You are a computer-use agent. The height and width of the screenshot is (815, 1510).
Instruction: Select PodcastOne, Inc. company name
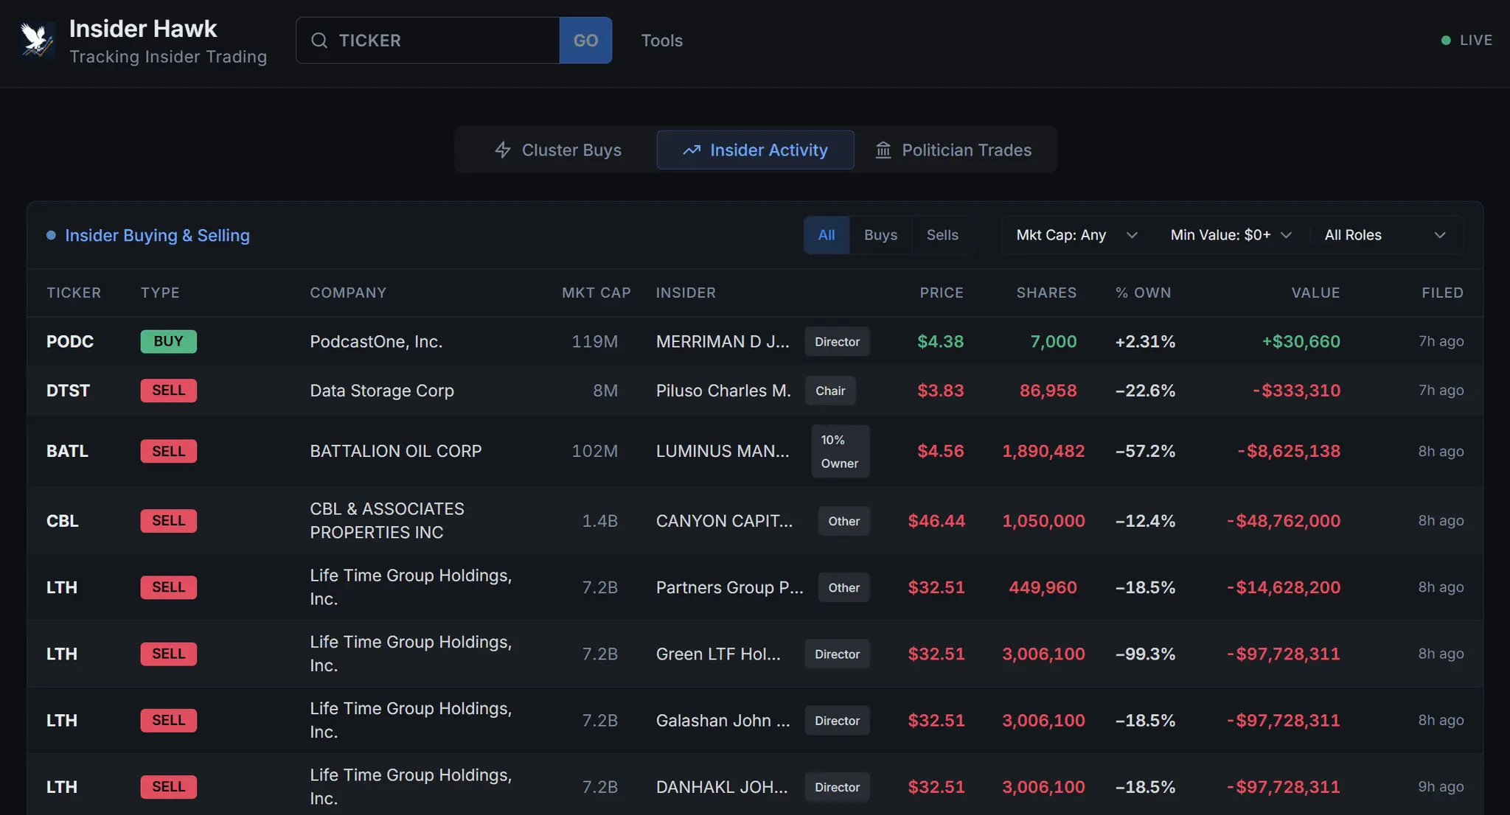pyautogui.click(x=376, y=341)
